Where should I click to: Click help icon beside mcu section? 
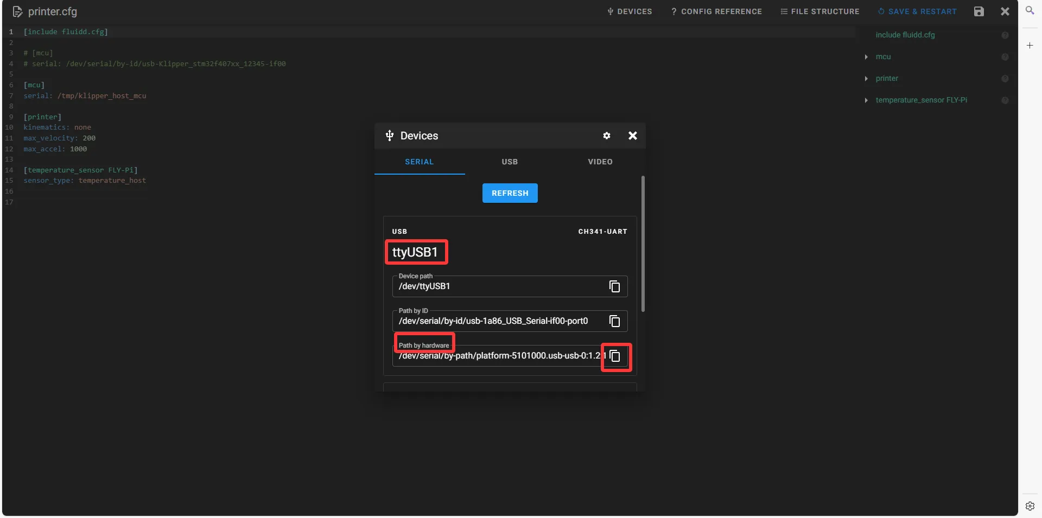(1005, 57)
